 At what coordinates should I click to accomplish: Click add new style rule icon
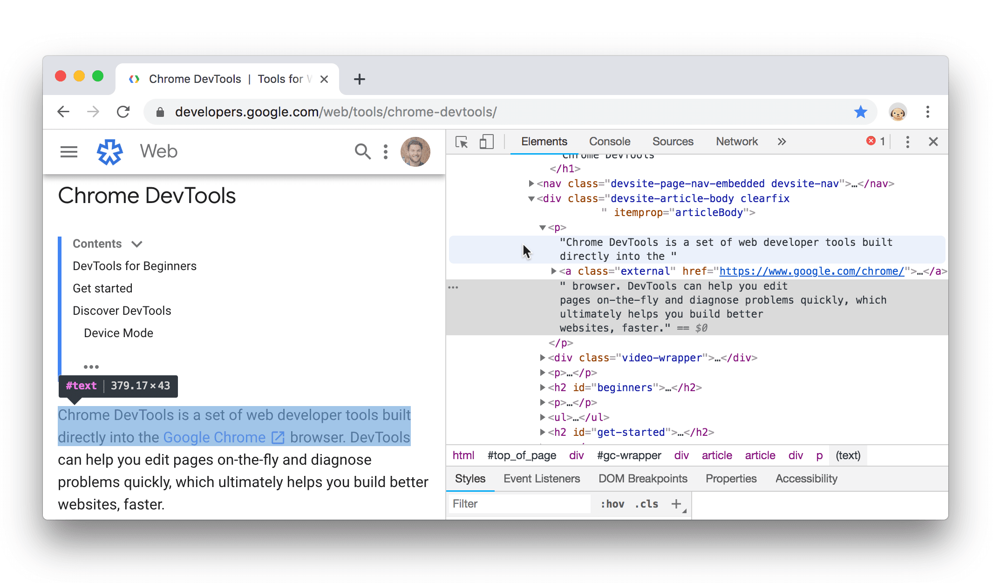(x=677, y=502)
